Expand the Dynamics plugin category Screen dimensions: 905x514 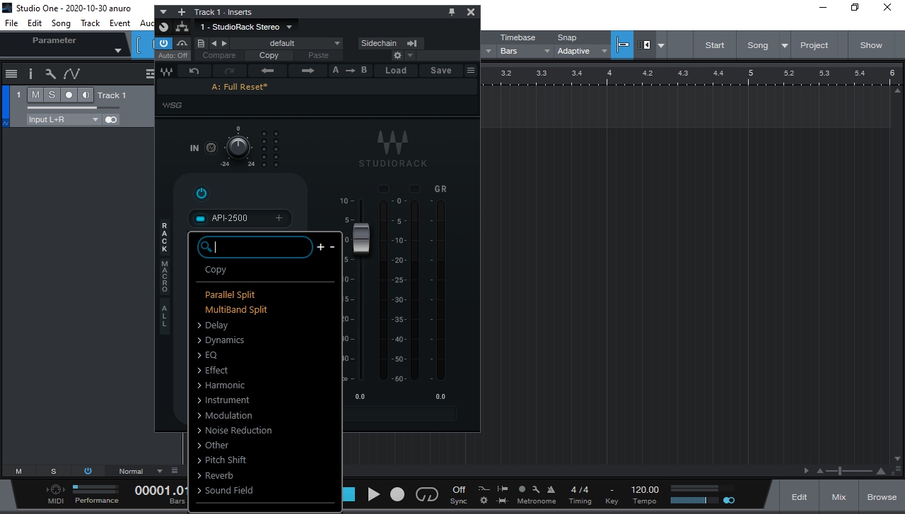(224, 340)
